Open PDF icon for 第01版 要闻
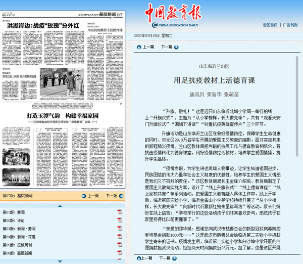 pos(120,212)
